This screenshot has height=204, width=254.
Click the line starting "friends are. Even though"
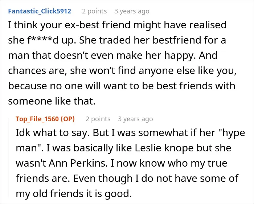coord(127,178)
